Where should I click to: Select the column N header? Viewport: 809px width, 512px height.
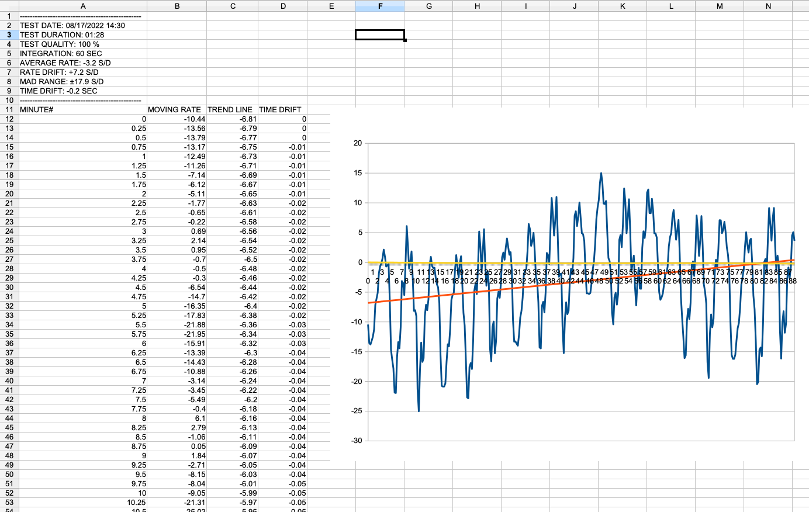tap(767, 6)
